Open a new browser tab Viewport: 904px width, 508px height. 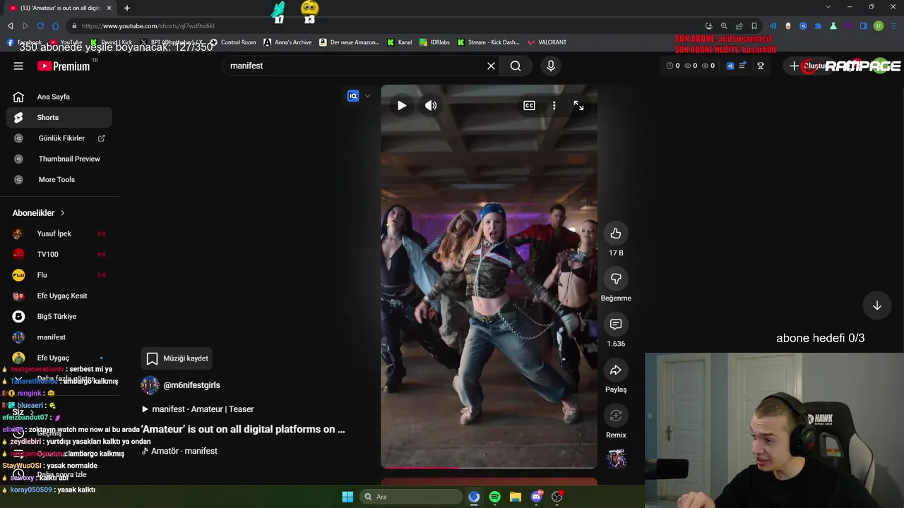(x=127, y=8)
